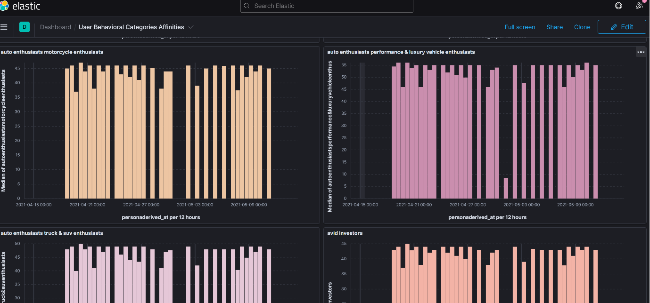This screenshot has width=650, height=303.
Task: Click the pencil icon inside the Edit button
Action: [x=614, y=27]
